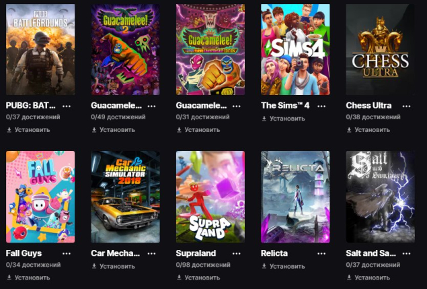Select the Salt and Sanctuary cover image
The width and height of the screenshot is (427, 289).
(x=380, y=197)
